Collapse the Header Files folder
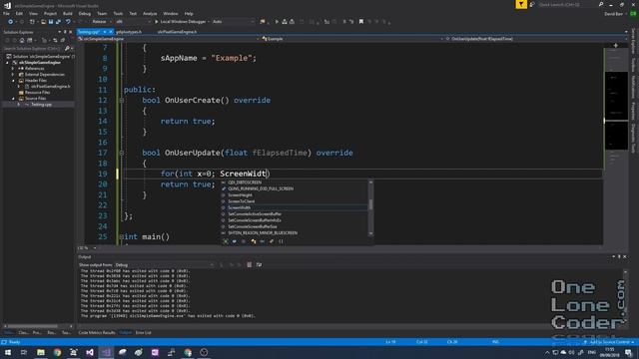This screenshot has width=639, height=359. 13,81
